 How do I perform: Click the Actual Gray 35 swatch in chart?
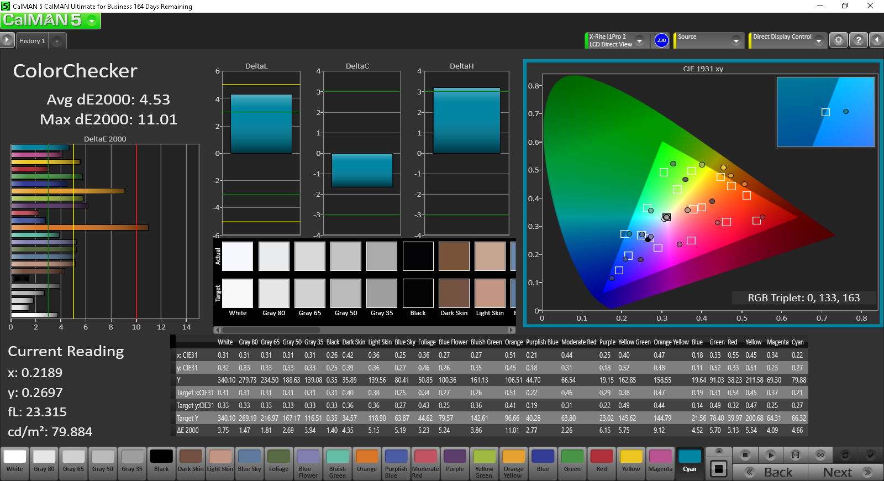click(382, 256)
